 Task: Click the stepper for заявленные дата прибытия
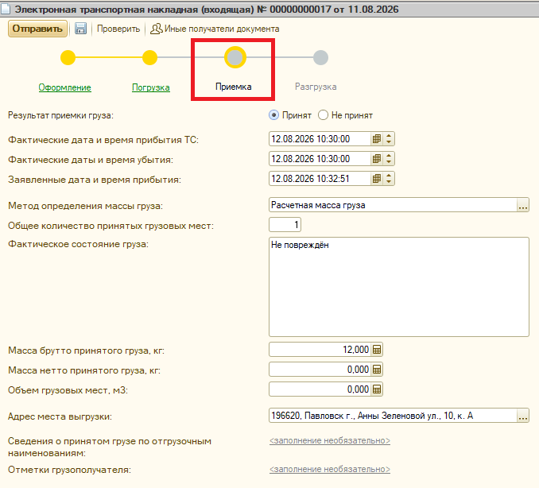pos(389,179)
